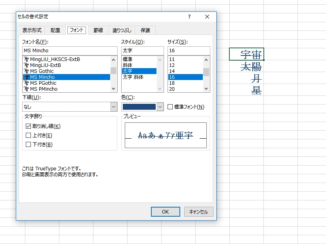This screenshot has height=244, width=326.
Task: Expand the 色 color dropdown arrow
Action: click(x=160, y=107)
